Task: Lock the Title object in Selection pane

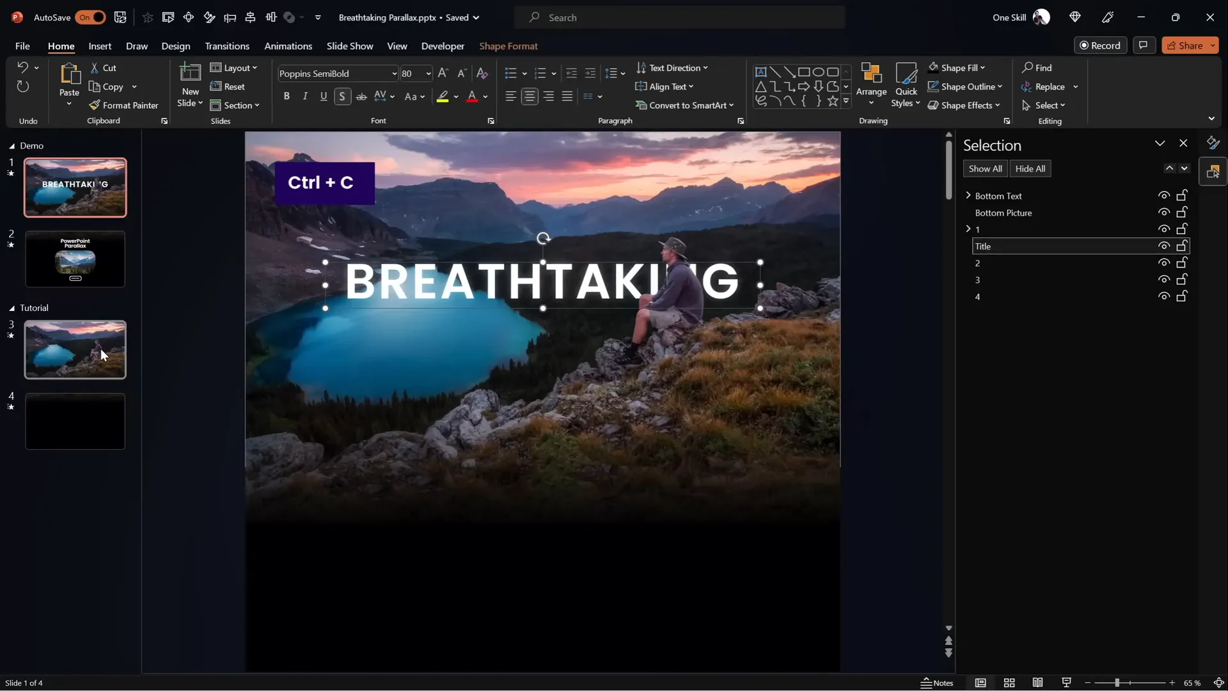Action: (1183, 246)
